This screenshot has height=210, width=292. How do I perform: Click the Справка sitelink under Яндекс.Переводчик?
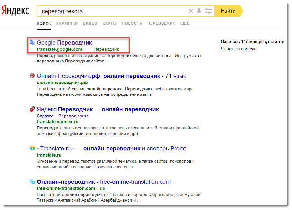pos(45,116)
